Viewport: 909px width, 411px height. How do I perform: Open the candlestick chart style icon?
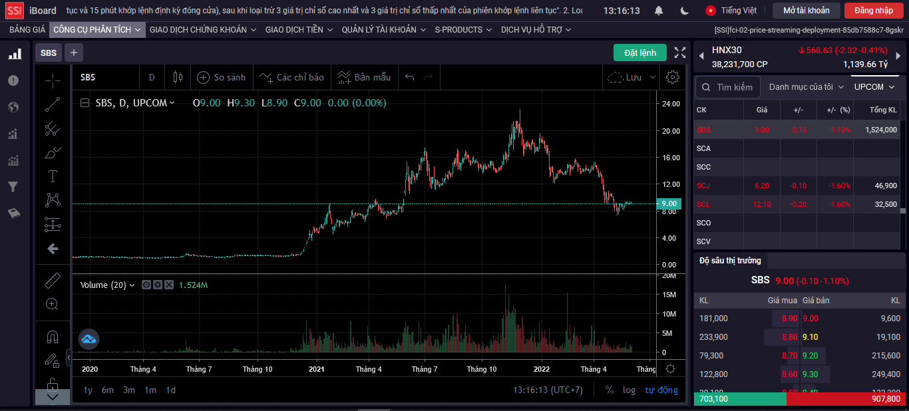click(x=178, y=77)
